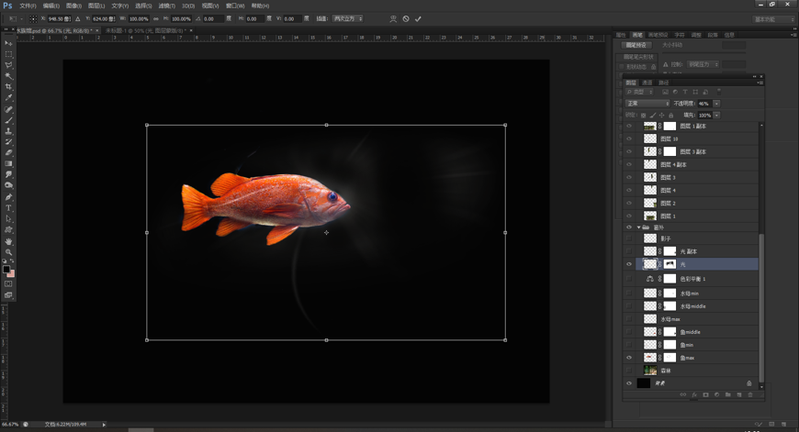The image size is (799, 432).
Task: Click the rotation angle input field
Action: point(213,19)
